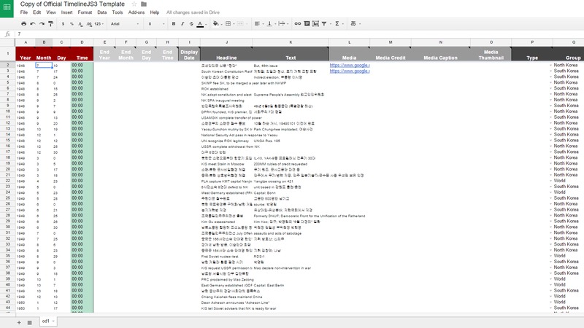Star this spreadsheet document
584x328 pixels.
[x=134, y=4]
